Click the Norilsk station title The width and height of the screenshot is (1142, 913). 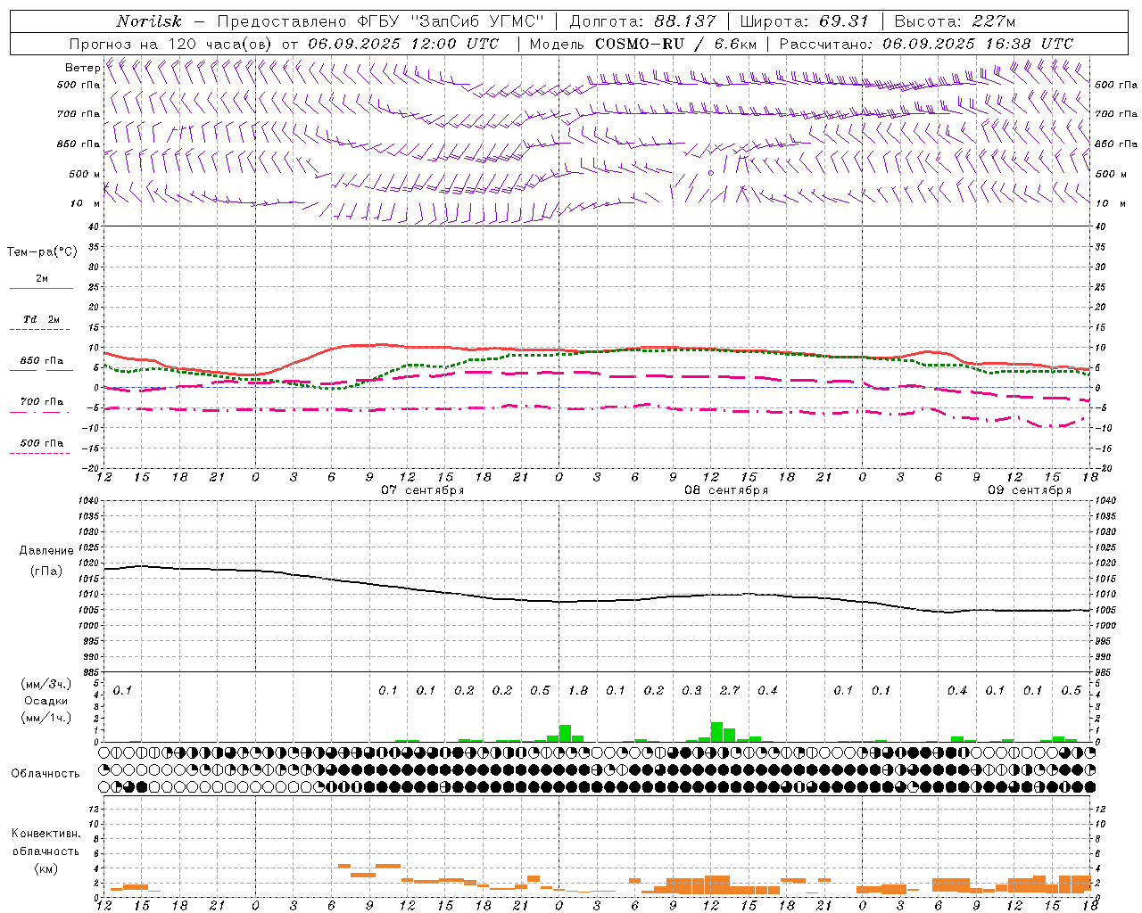(149, 21)
